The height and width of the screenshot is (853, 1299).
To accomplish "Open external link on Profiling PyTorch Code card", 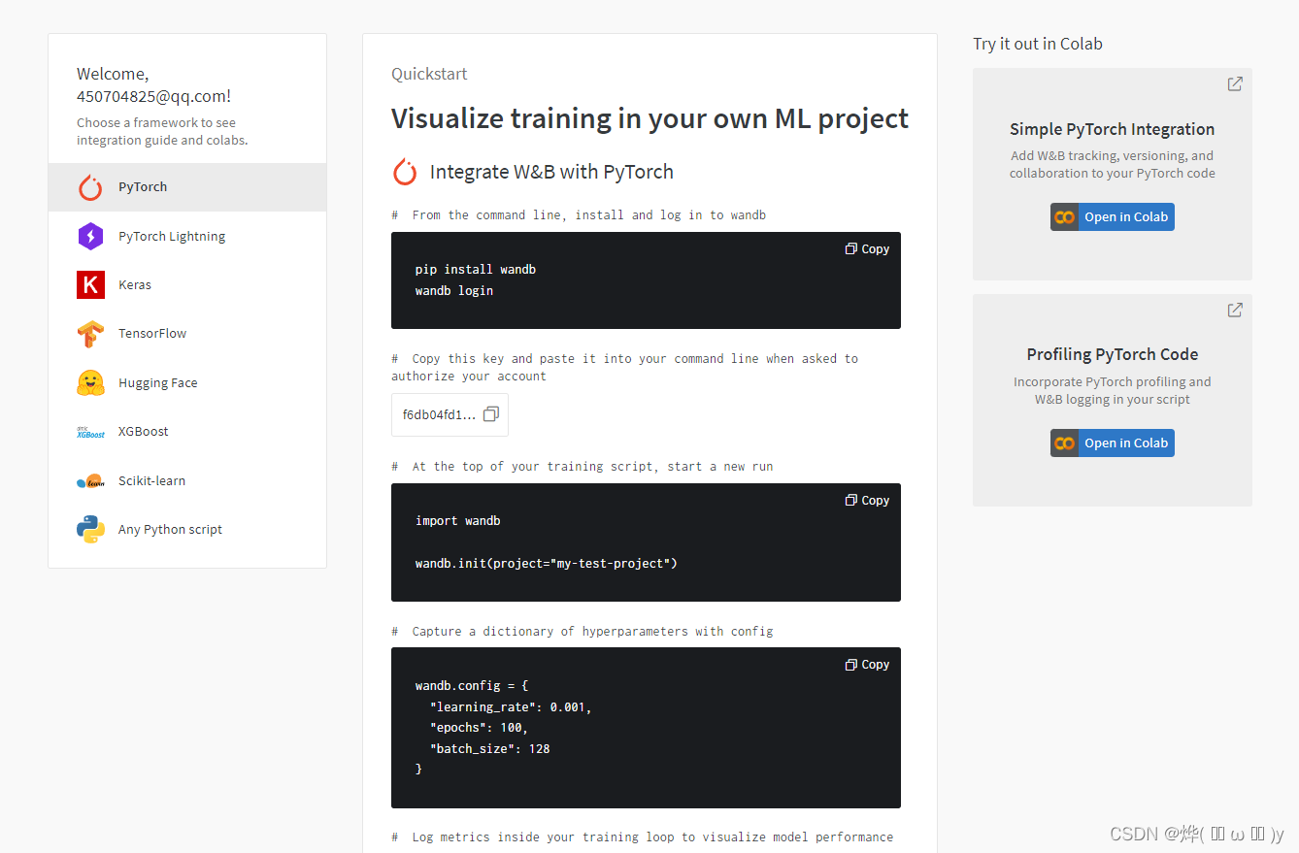I will tap(1235, 311).
